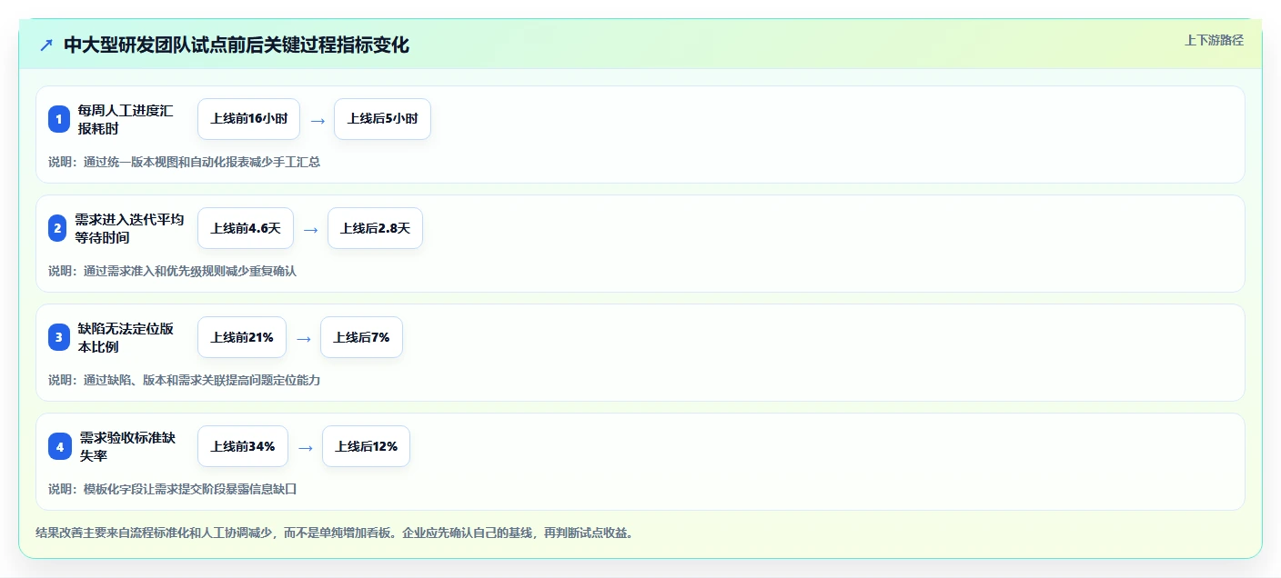Click the number 1 badge

point(59,119)
